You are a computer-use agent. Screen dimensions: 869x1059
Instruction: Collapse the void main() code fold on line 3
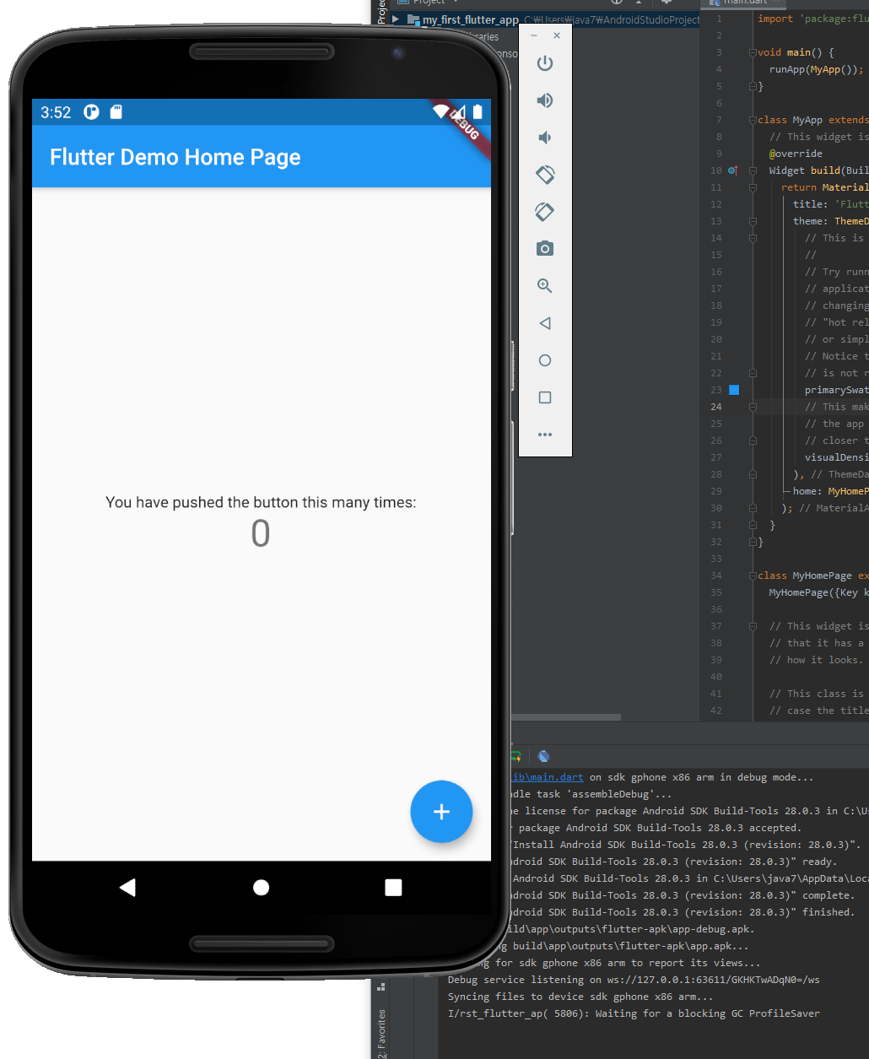coord(752,52)
